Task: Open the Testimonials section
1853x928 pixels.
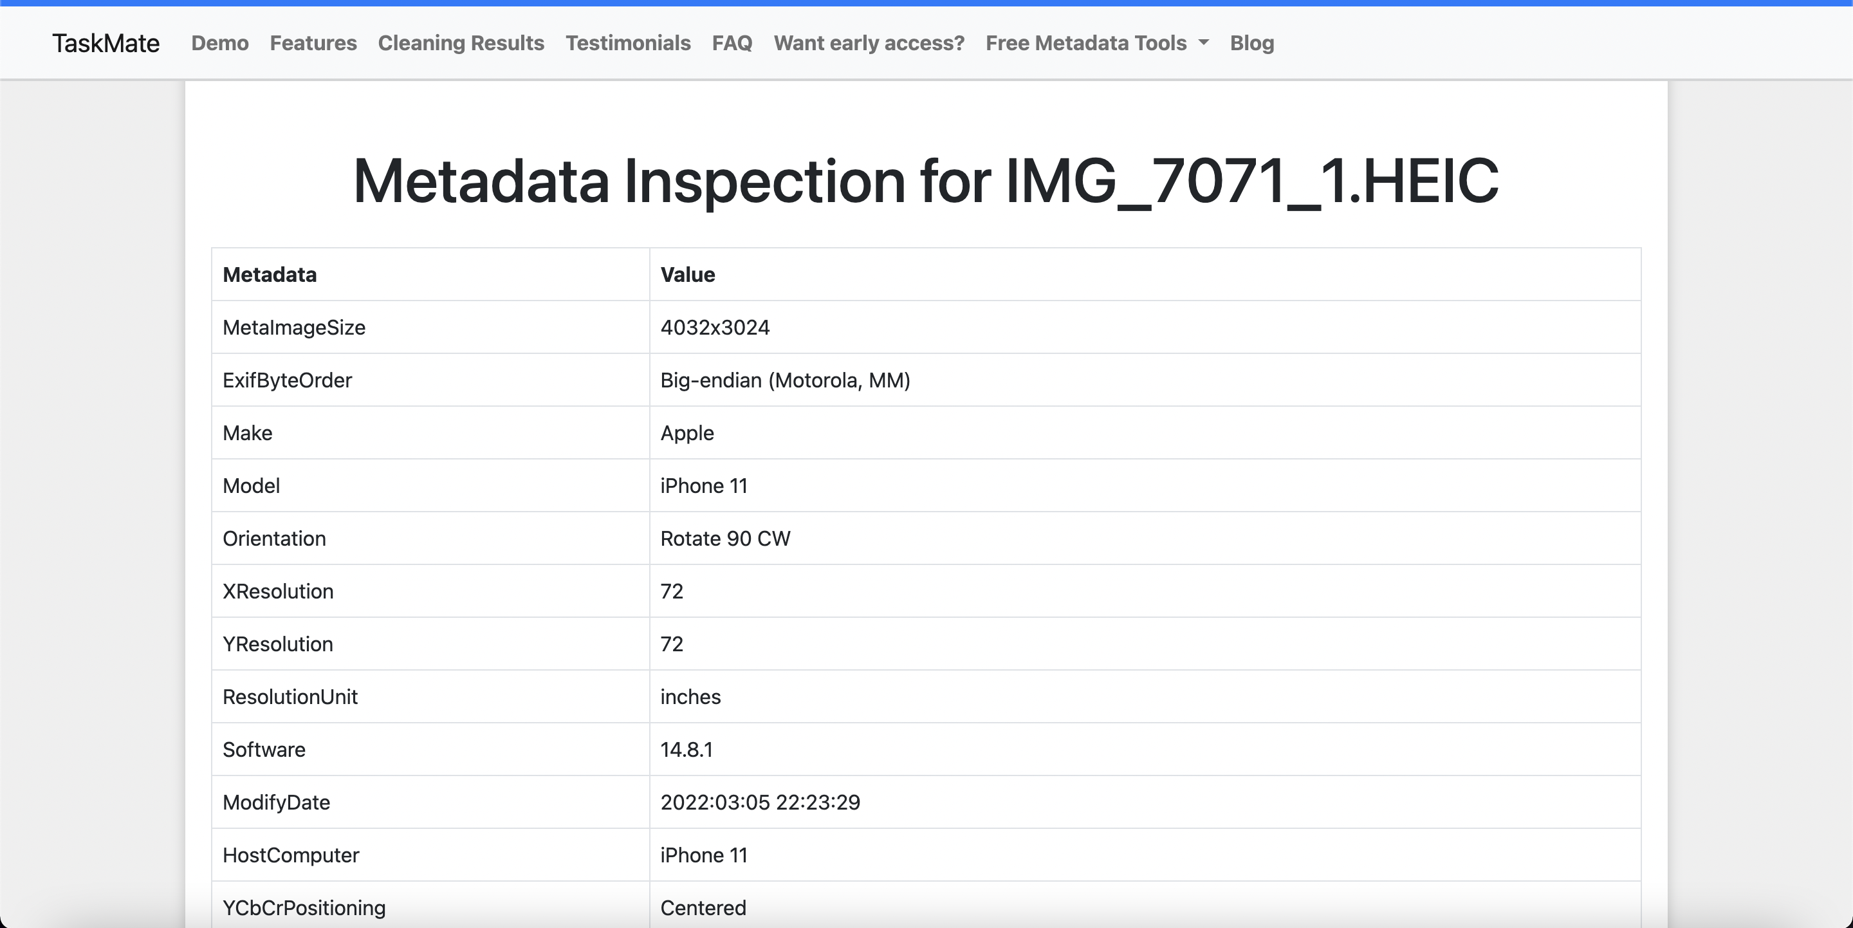Action: click(628, 43)
